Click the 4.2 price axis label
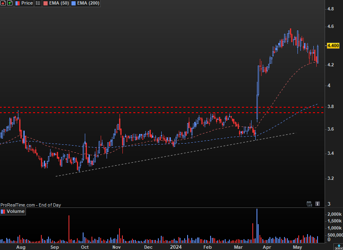Viewport: 343px width, 250px height. pos(331,65)
